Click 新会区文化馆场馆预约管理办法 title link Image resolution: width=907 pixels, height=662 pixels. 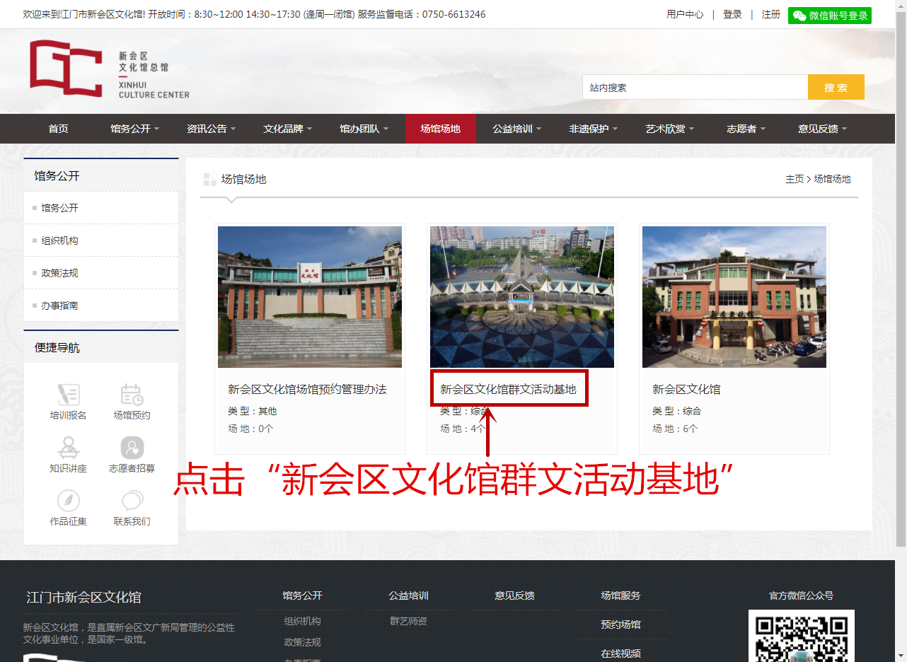click(307, 390)
